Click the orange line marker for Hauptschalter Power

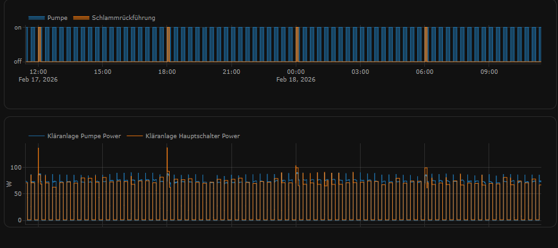pyautogui.click(x=135, y=136)
